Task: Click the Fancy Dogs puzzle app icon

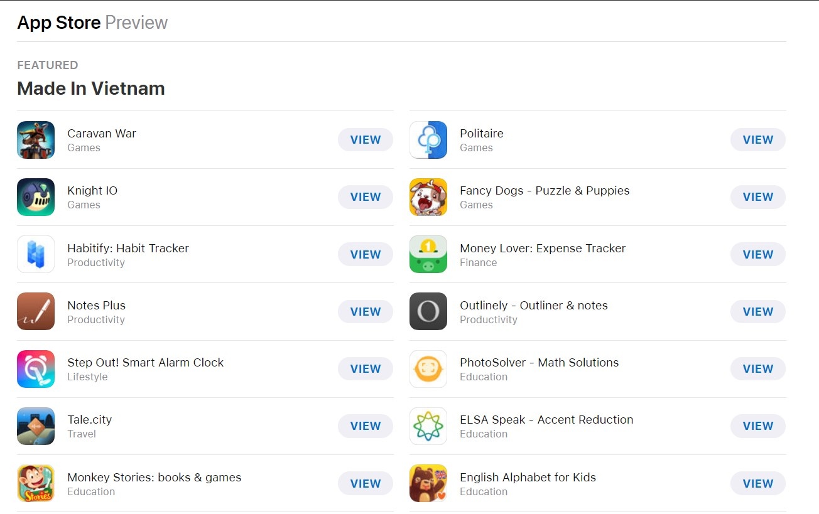Action: click(428, 196)
